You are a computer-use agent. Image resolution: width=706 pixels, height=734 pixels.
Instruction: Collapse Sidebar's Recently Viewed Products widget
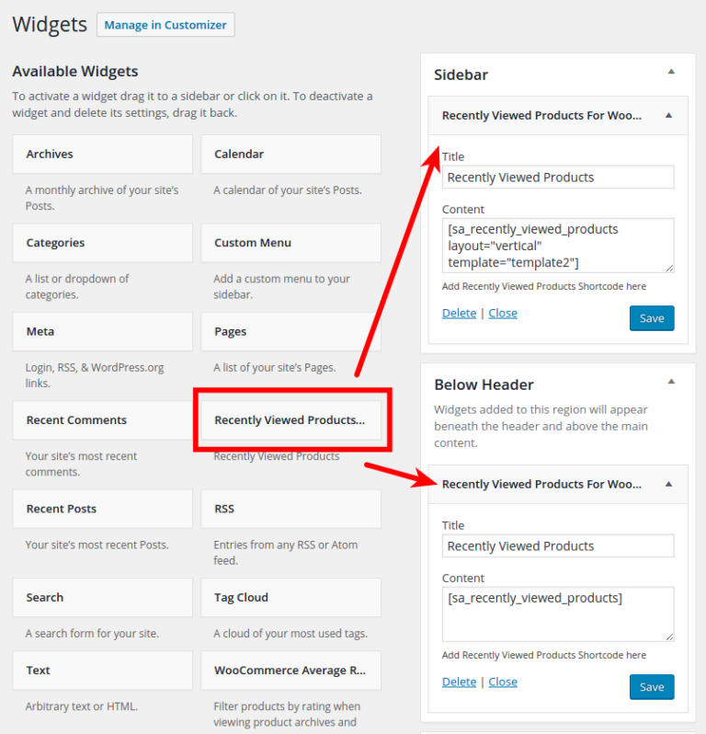pos(668,116)
